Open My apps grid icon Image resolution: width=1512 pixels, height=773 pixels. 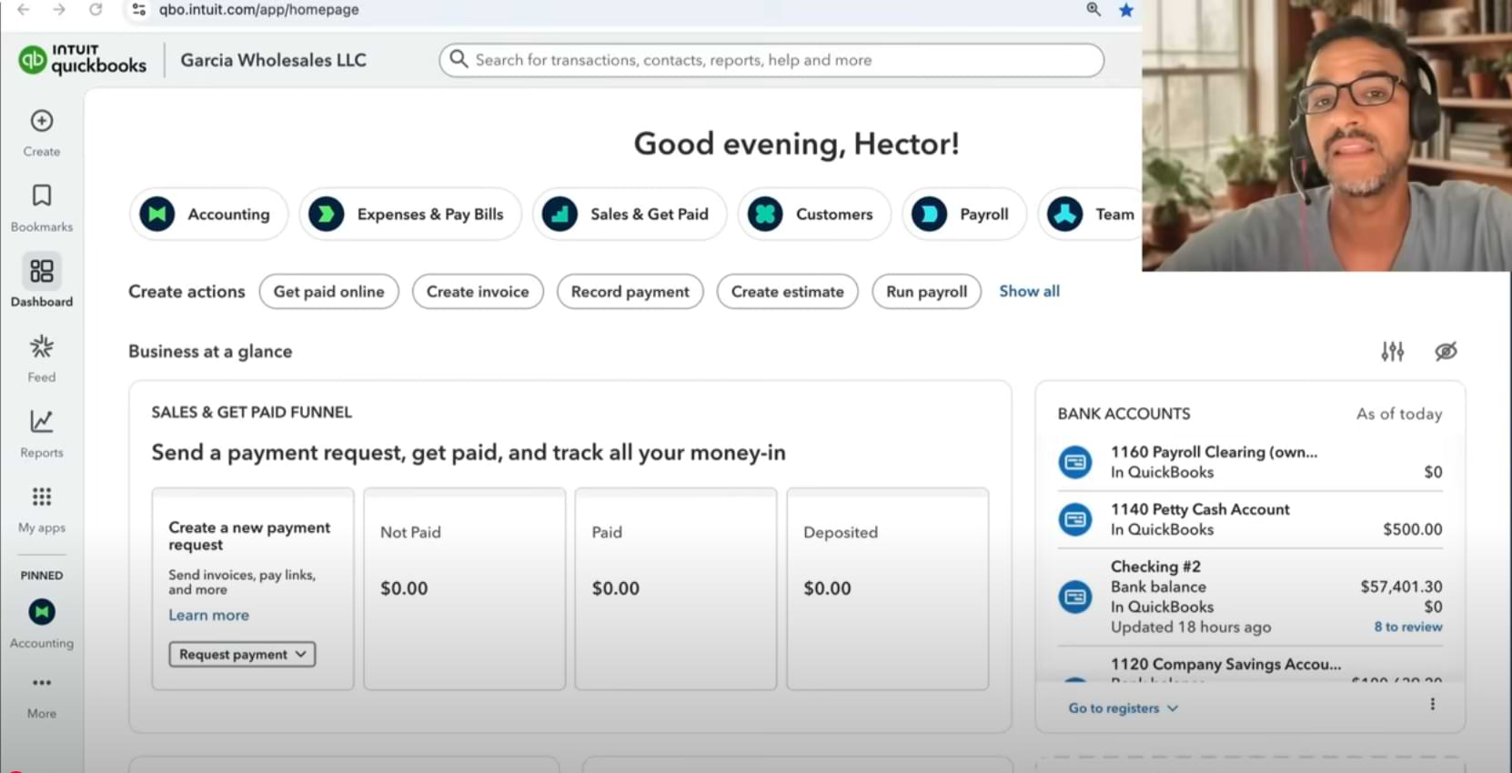42,497
